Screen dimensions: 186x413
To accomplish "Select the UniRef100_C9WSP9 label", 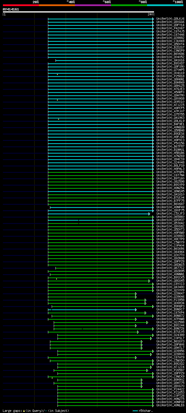I will (x=170, y=51).
